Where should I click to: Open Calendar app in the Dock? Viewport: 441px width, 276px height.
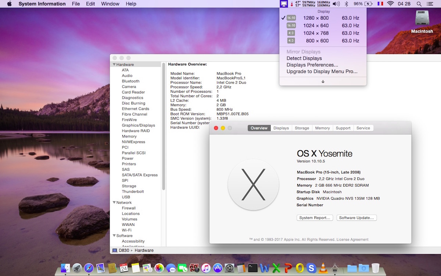tap(123, 268)
